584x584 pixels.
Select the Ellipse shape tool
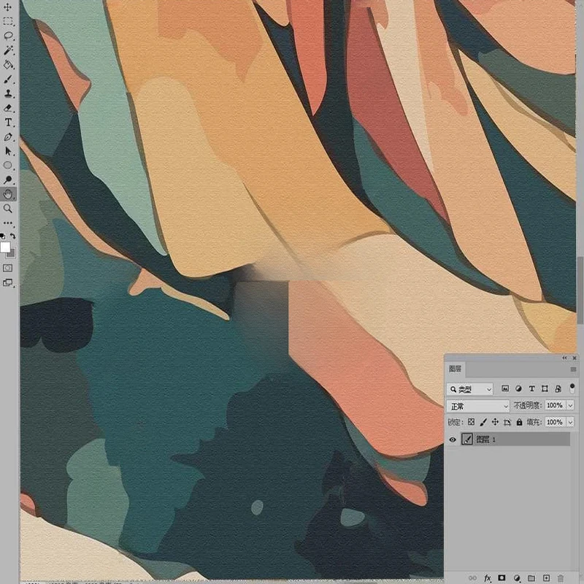[7, 166]
